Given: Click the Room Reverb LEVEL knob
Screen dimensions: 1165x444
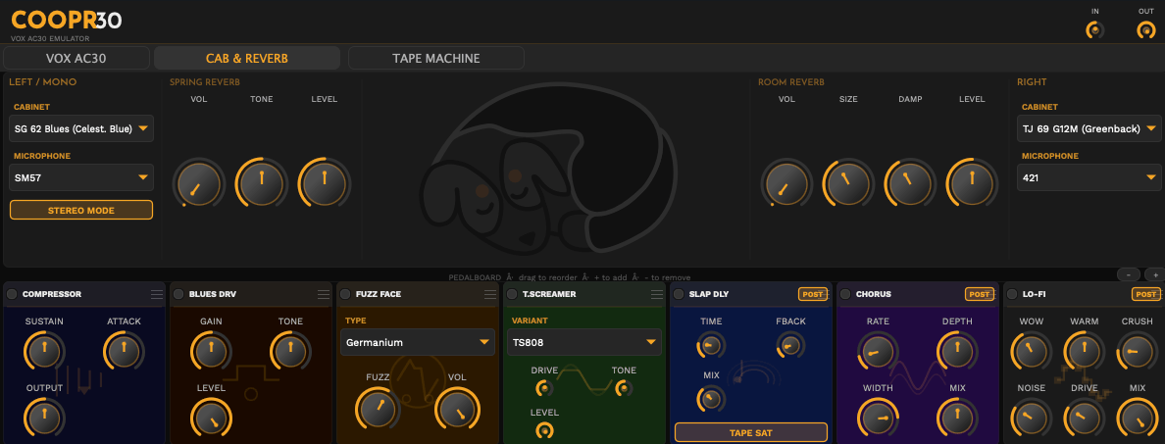Looking at the screenshot, I should pyautogui.click(x=972, y=183).
